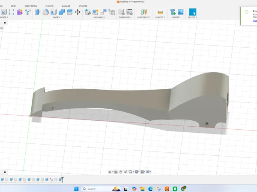Switch to the UTILITIES tab

pos(83,6)
